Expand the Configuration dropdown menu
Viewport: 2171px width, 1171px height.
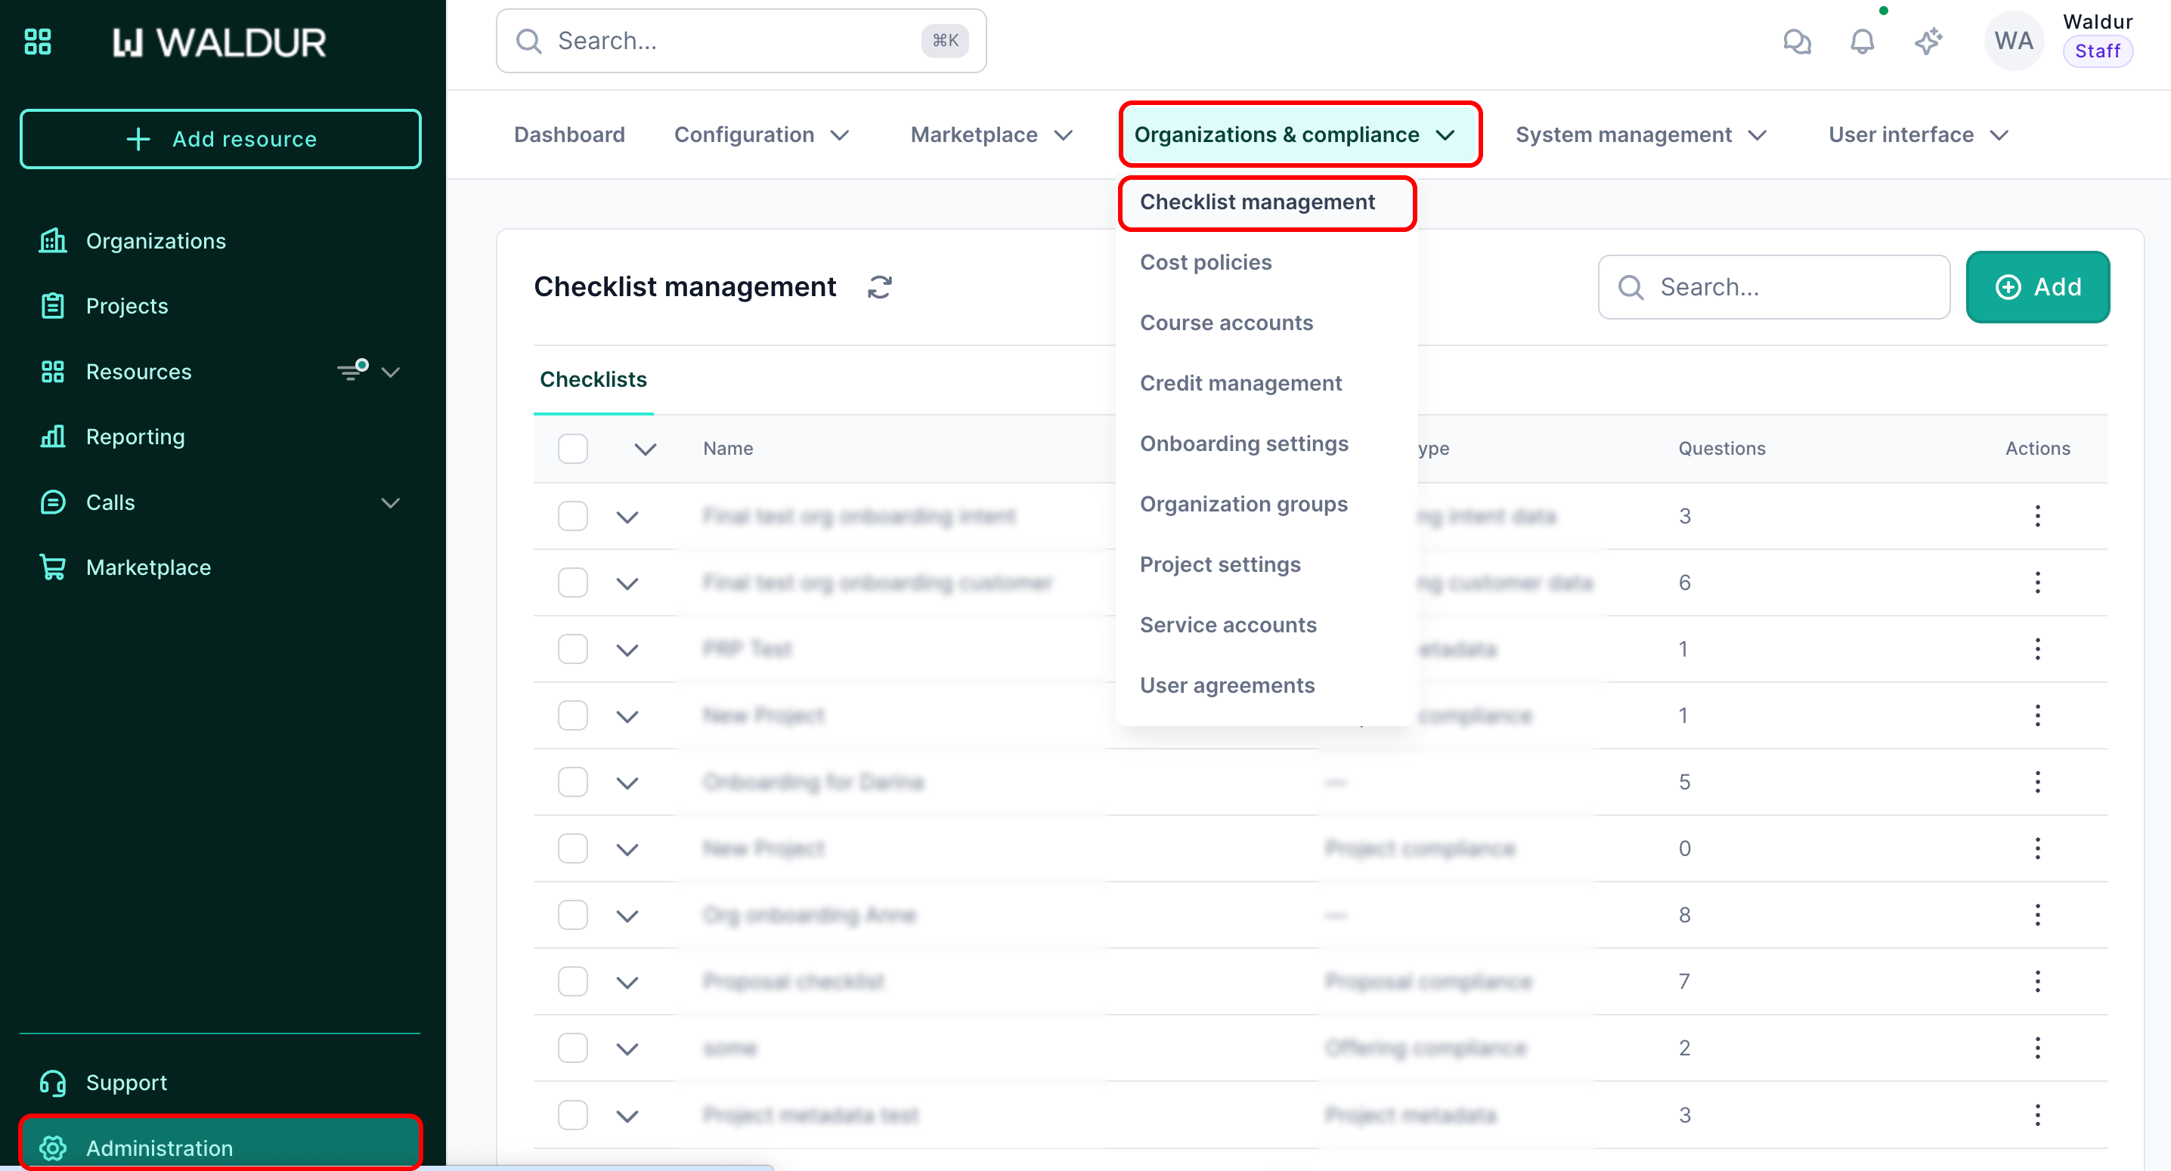[x=761, y=134]
